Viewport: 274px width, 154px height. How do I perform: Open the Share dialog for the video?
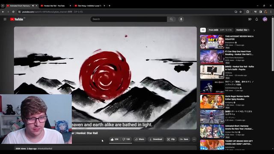tap(140, 139)
